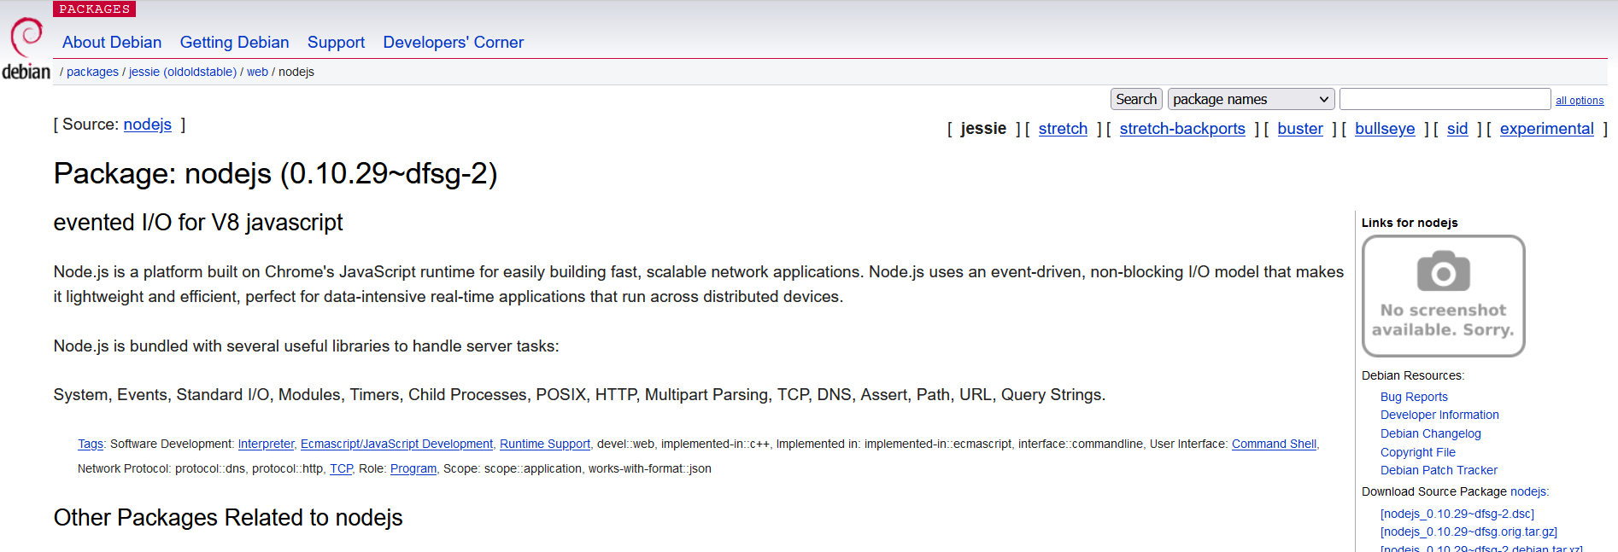Open the Program role tag link
Screen dimensions: 1618x552
click(x=413, y=469)
